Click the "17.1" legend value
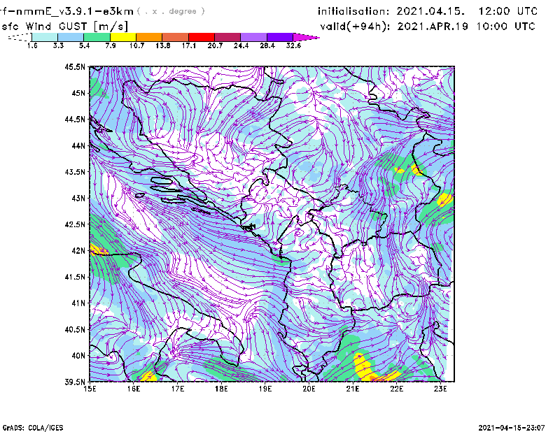The width and height of the screenshot is (560, 432). coord(188,45)
